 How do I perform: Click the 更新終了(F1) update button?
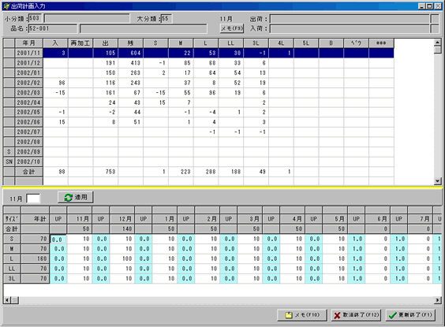pyautogui.click(x=410, y=315)
